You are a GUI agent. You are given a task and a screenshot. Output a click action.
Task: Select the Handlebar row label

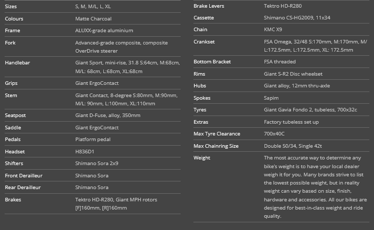[x=18, y=63]
